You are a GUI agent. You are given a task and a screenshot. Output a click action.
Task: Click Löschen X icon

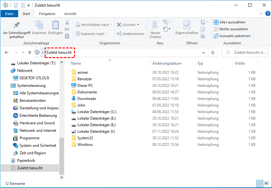pos(119,25)
